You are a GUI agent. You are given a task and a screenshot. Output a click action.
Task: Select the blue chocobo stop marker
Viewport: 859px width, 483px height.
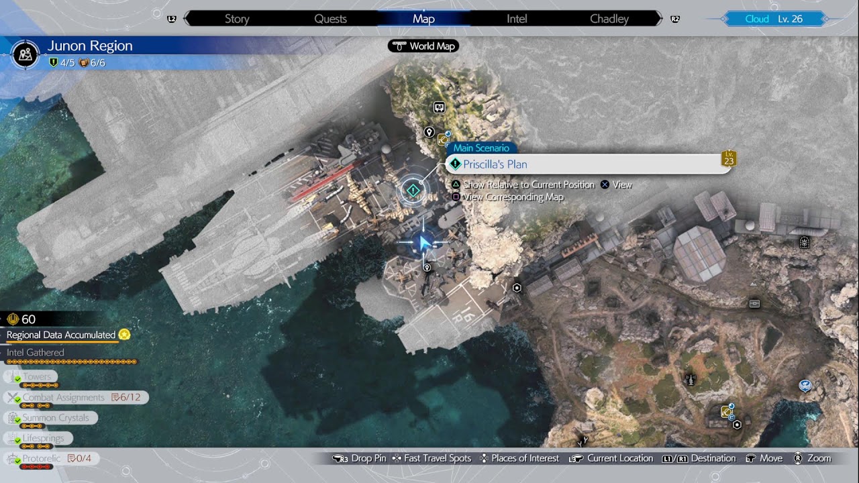(x=805, y=385)
